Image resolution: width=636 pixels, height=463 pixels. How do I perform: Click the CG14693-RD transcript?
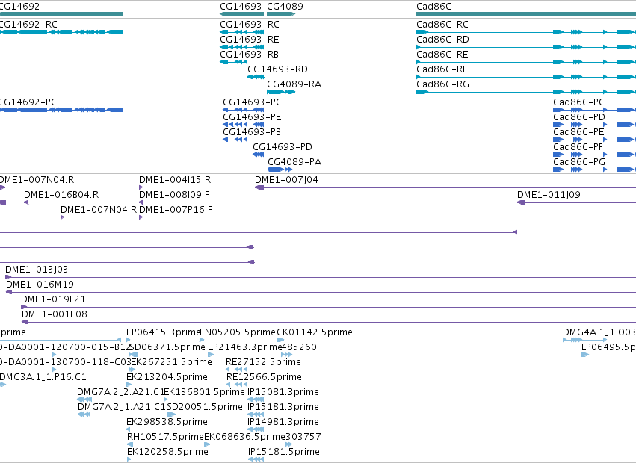[256, 77]
